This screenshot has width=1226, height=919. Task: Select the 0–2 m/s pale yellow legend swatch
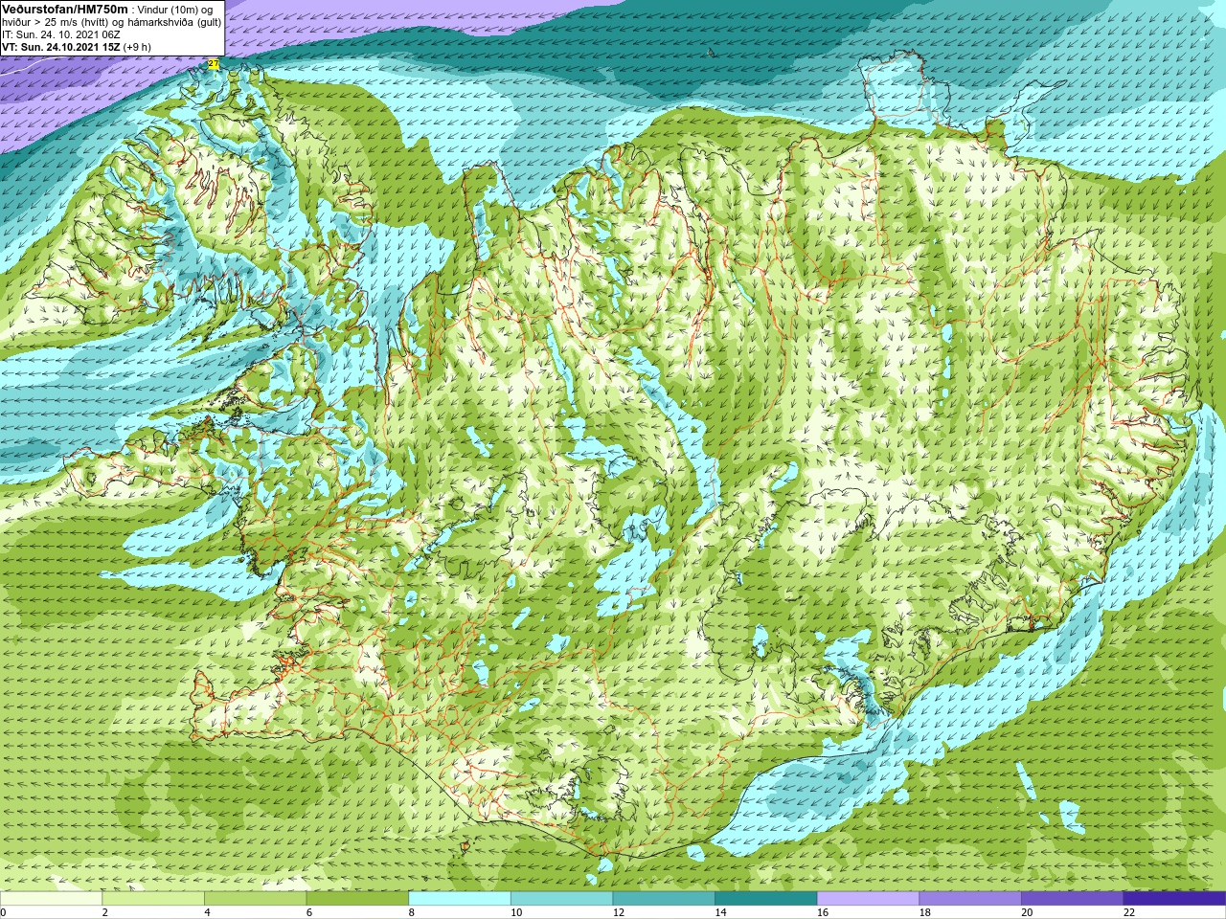pyautogui.click(x=51, y=899)
